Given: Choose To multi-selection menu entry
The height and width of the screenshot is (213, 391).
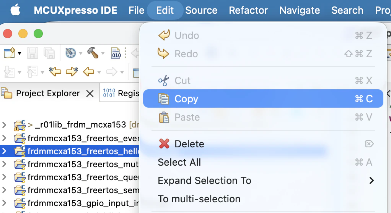Looking at the screenshot, I should tap(263, 199).
